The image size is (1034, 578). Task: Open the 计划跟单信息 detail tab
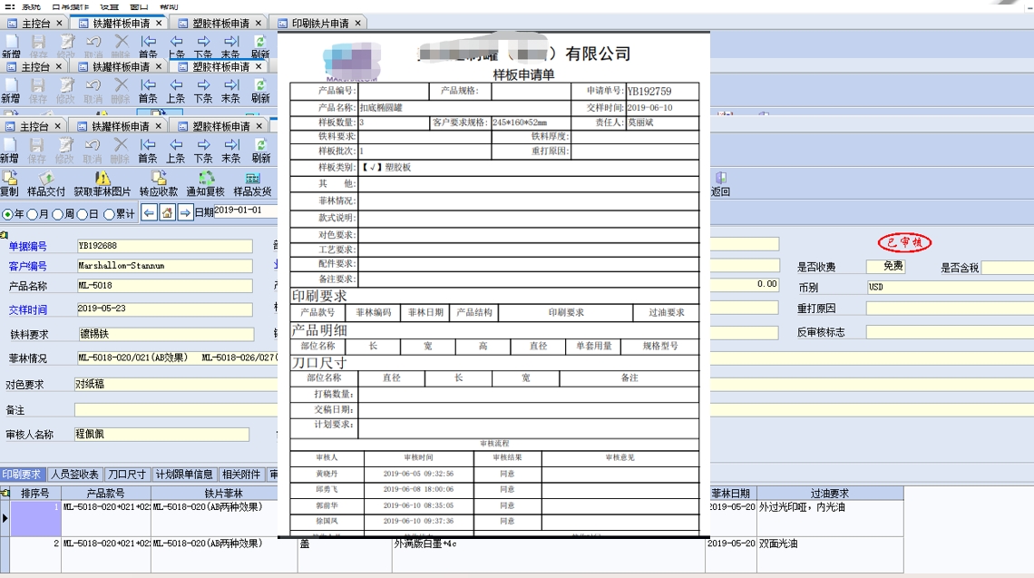tap(184, 475)
